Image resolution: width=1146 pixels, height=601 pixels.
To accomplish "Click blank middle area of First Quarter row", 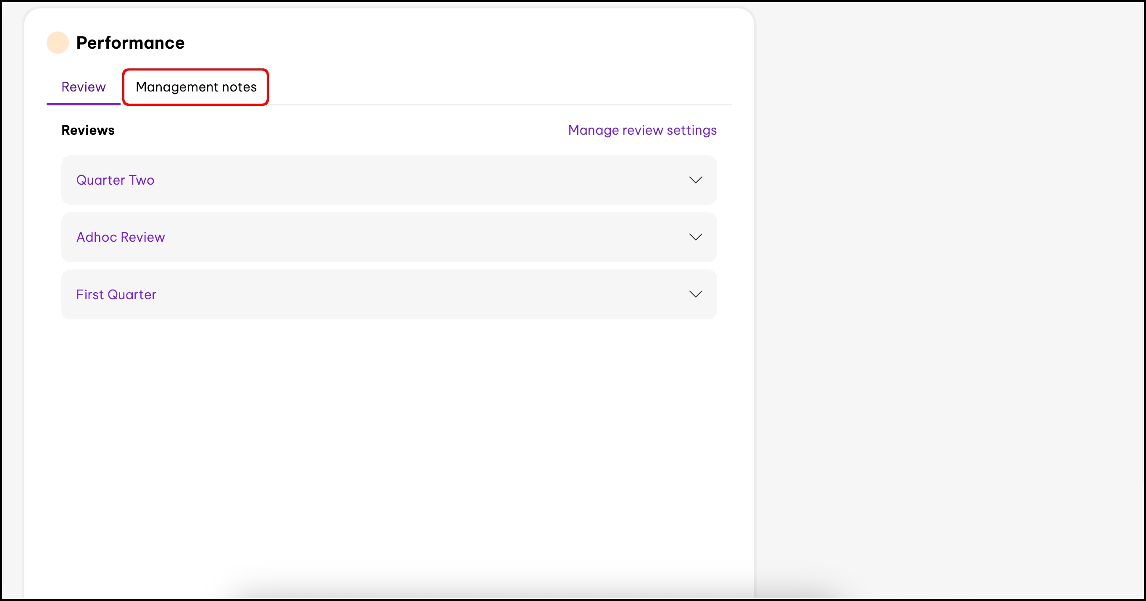I will point(389,294).
